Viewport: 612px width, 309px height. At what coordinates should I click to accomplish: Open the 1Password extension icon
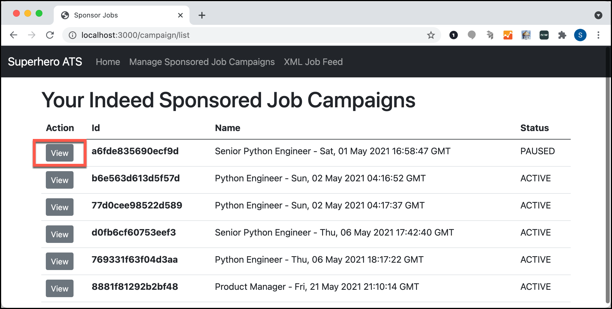[x=453, y=35]
